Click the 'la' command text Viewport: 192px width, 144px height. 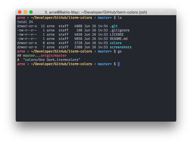(120, 18)
